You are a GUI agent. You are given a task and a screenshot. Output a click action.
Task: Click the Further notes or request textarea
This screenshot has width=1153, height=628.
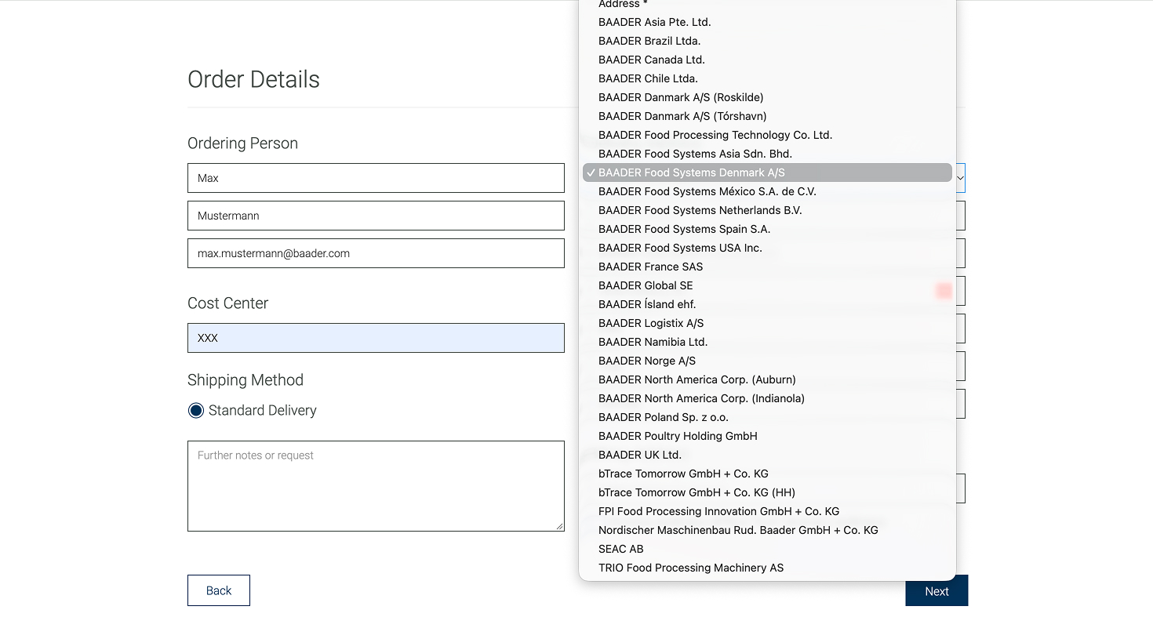click(x=376, y=486)
